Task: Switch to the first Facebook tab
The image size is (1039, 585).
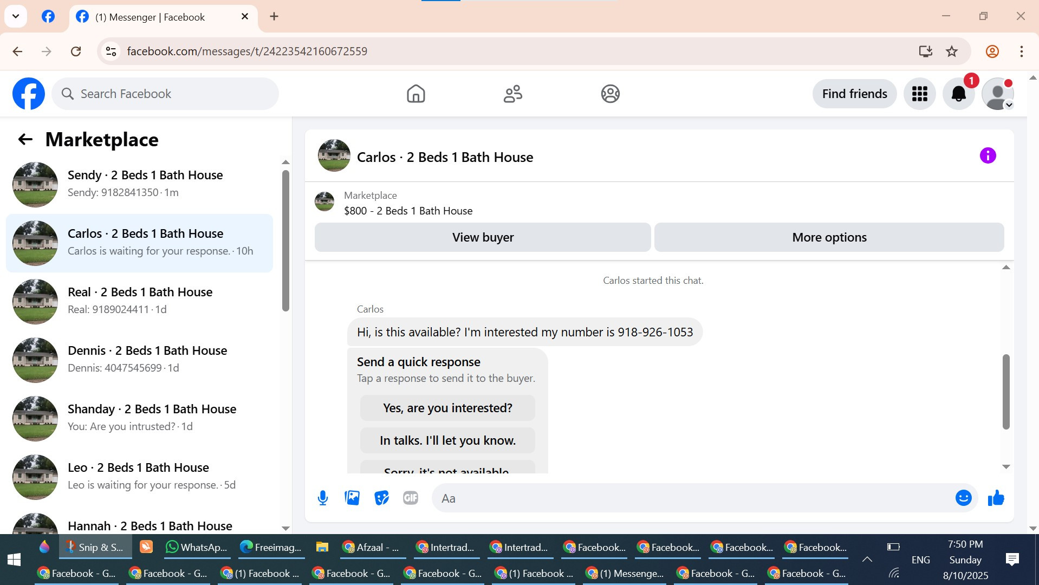Action: coord(48,17)
